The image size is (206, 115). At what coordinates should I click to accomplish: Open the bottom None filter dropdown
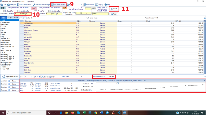coord(19,90)
